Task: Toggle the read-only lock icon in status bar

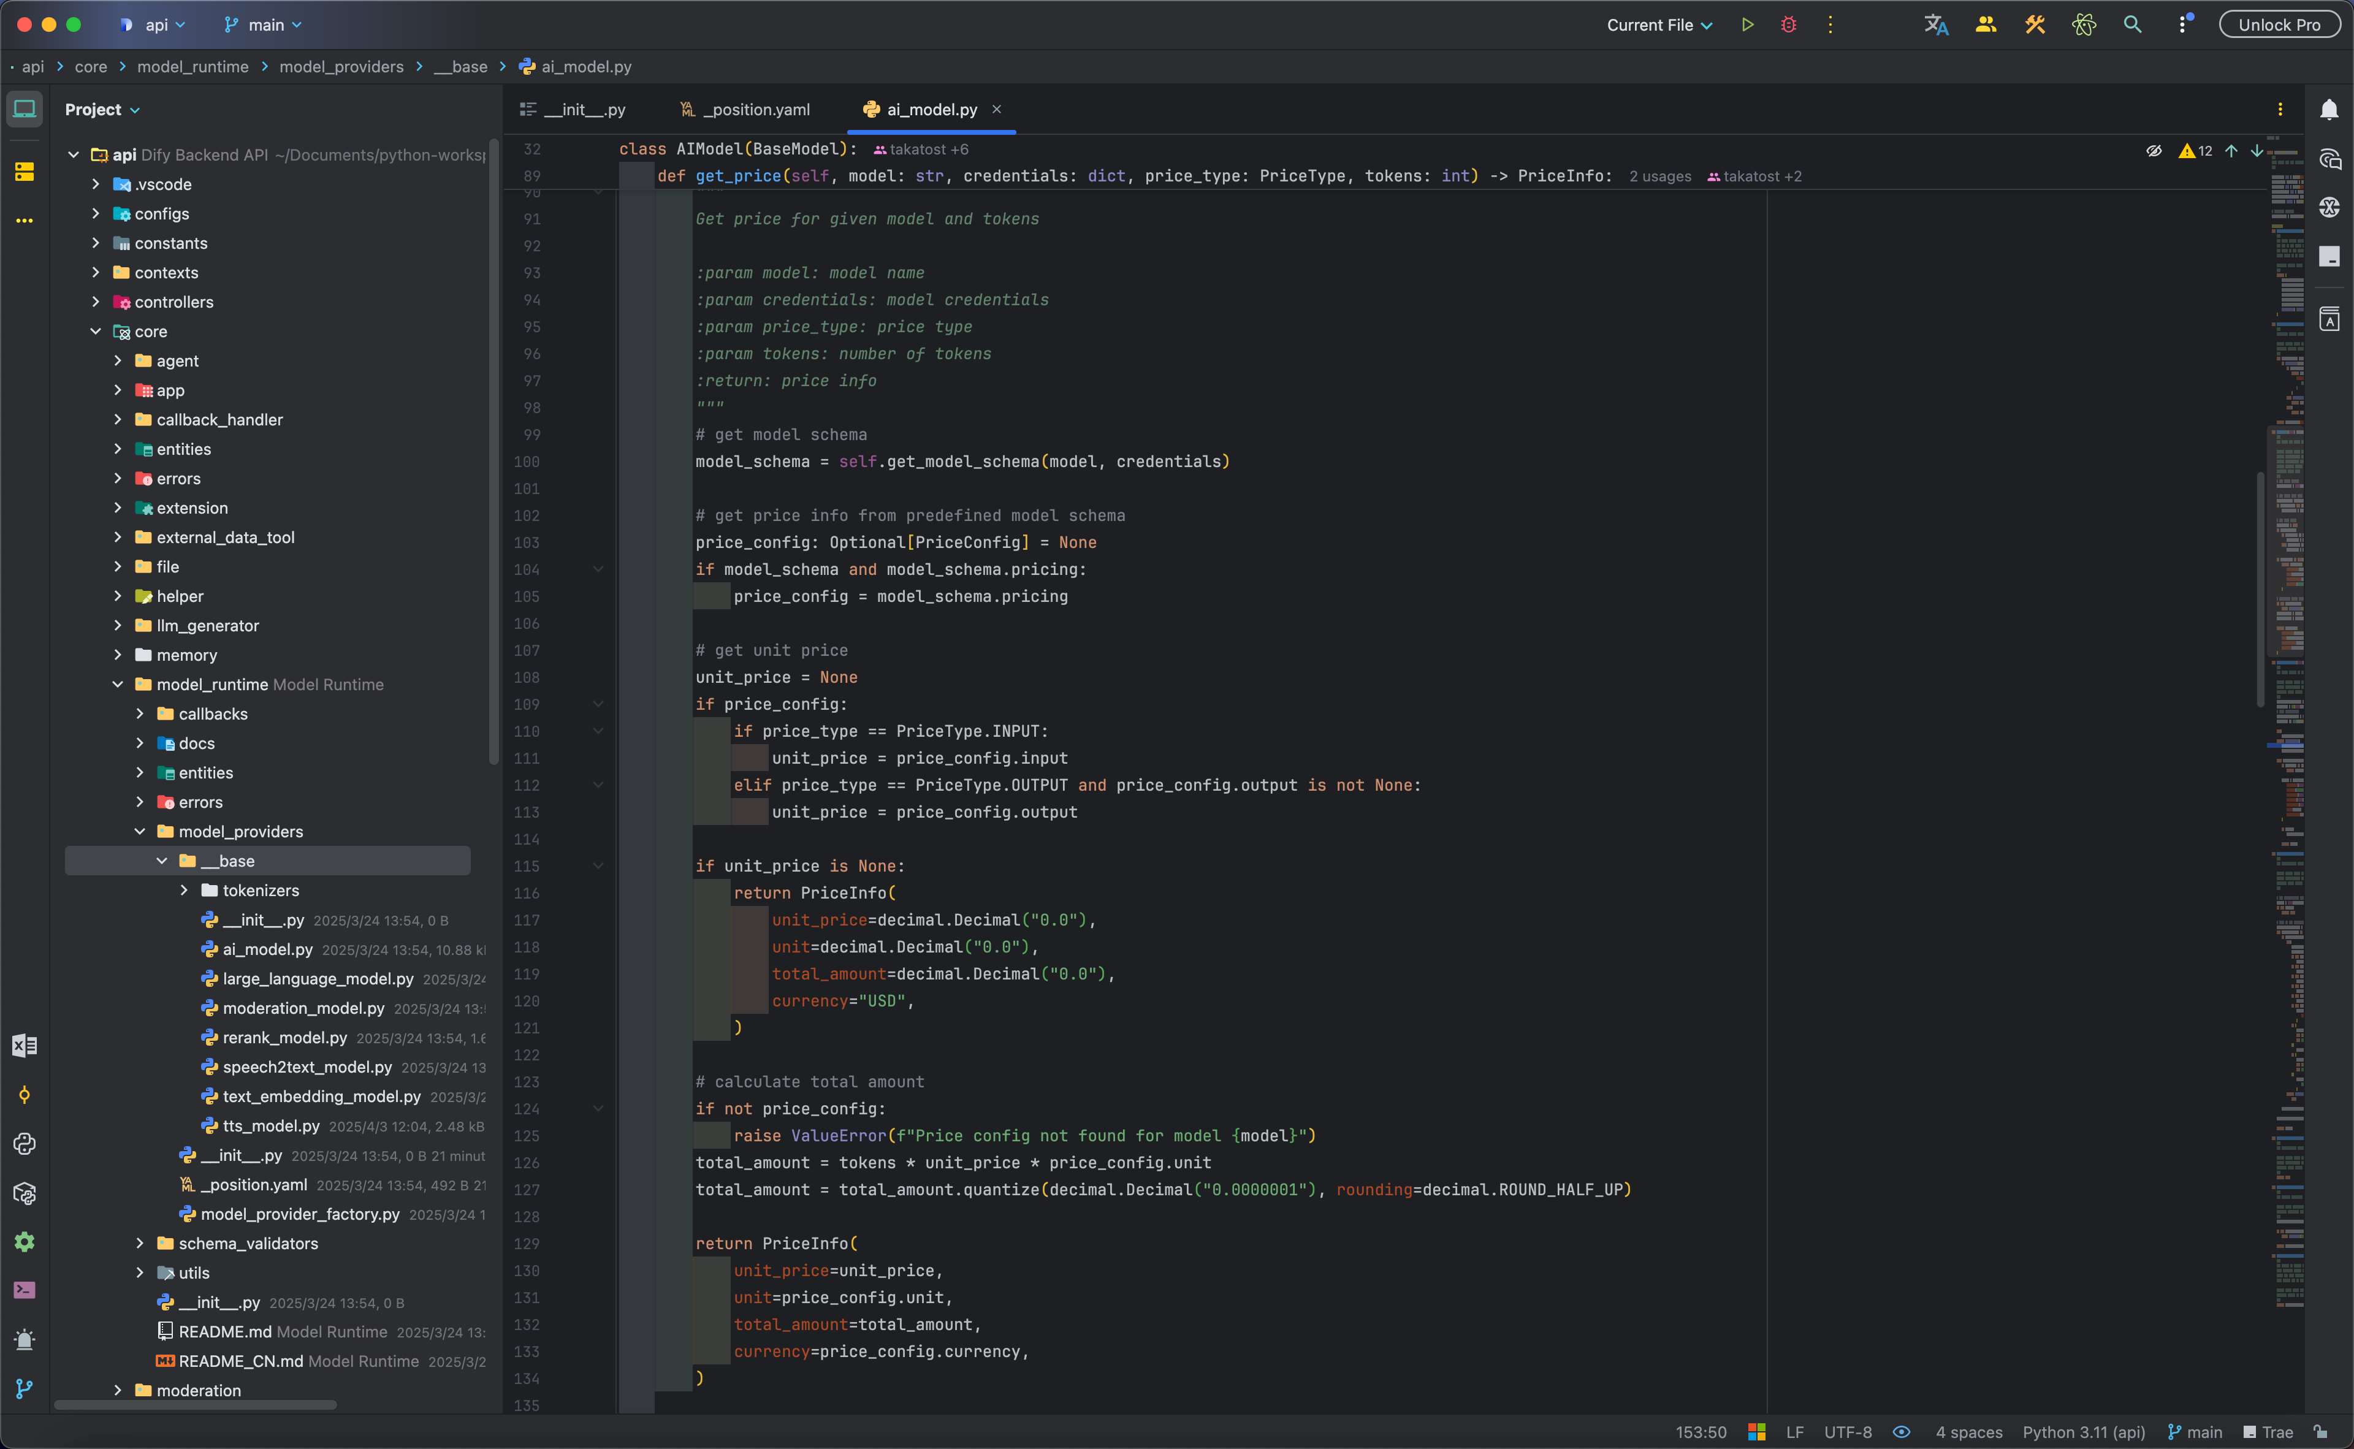Action: [x=2320, y=1432]
